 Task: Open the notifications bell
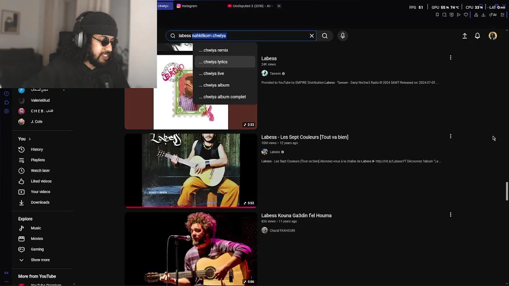coord(478,36)
